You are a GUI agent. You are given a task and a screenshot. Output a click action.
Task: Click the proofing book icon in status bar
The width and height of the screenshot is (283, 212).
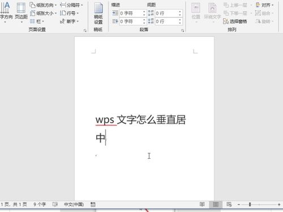pyautogui.click(x=55, y=205)
